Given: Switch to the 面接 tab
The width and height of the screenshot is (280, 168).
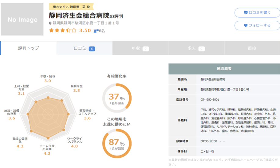Looking at the screenshot, I should click(252, 48).
